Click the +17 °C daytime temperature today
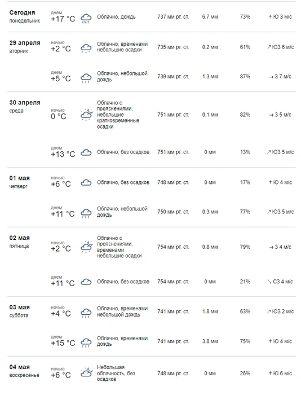Image resolution: width=301 pixels, height=395 pixels. (x=63, y=19)
